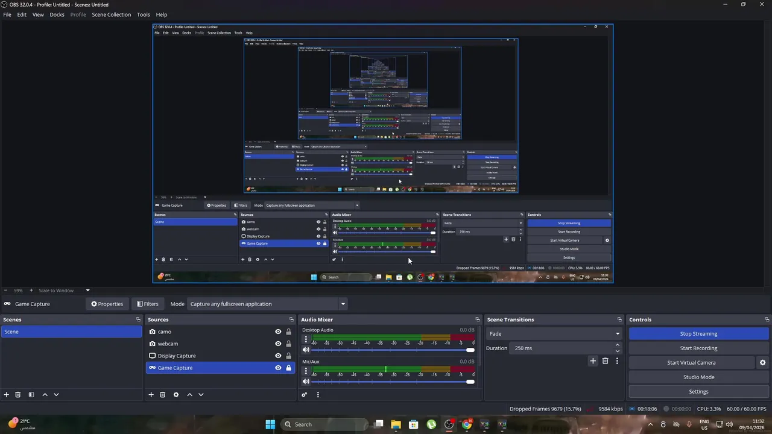Open the Docks menu

click(57, 14)
